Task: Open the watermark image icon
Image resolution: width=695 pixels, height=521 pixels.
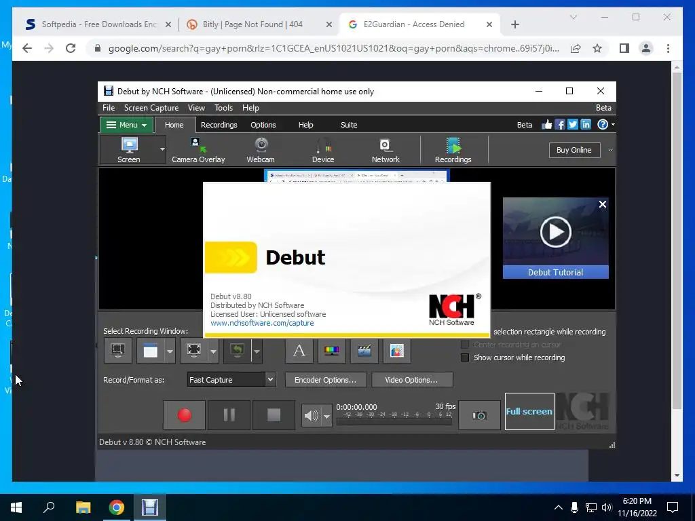Action: (396, 351)
